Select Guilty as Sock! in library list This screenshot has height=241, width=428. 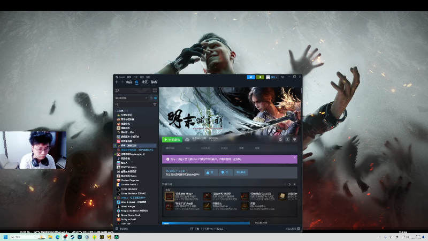128,220
